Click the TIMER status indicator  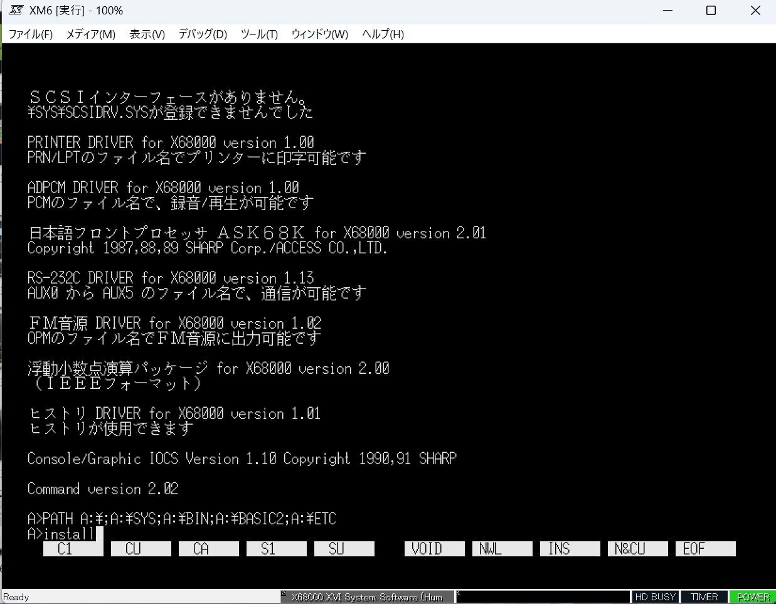[704, 597]
